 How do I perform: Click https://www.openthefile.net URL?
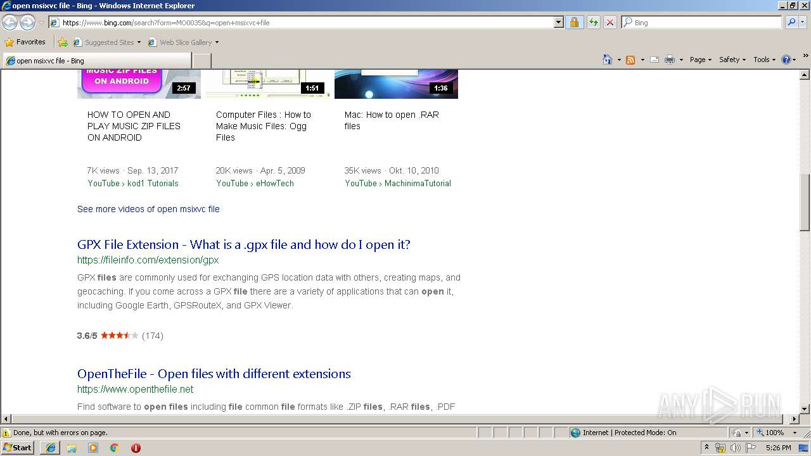(136, 389)
